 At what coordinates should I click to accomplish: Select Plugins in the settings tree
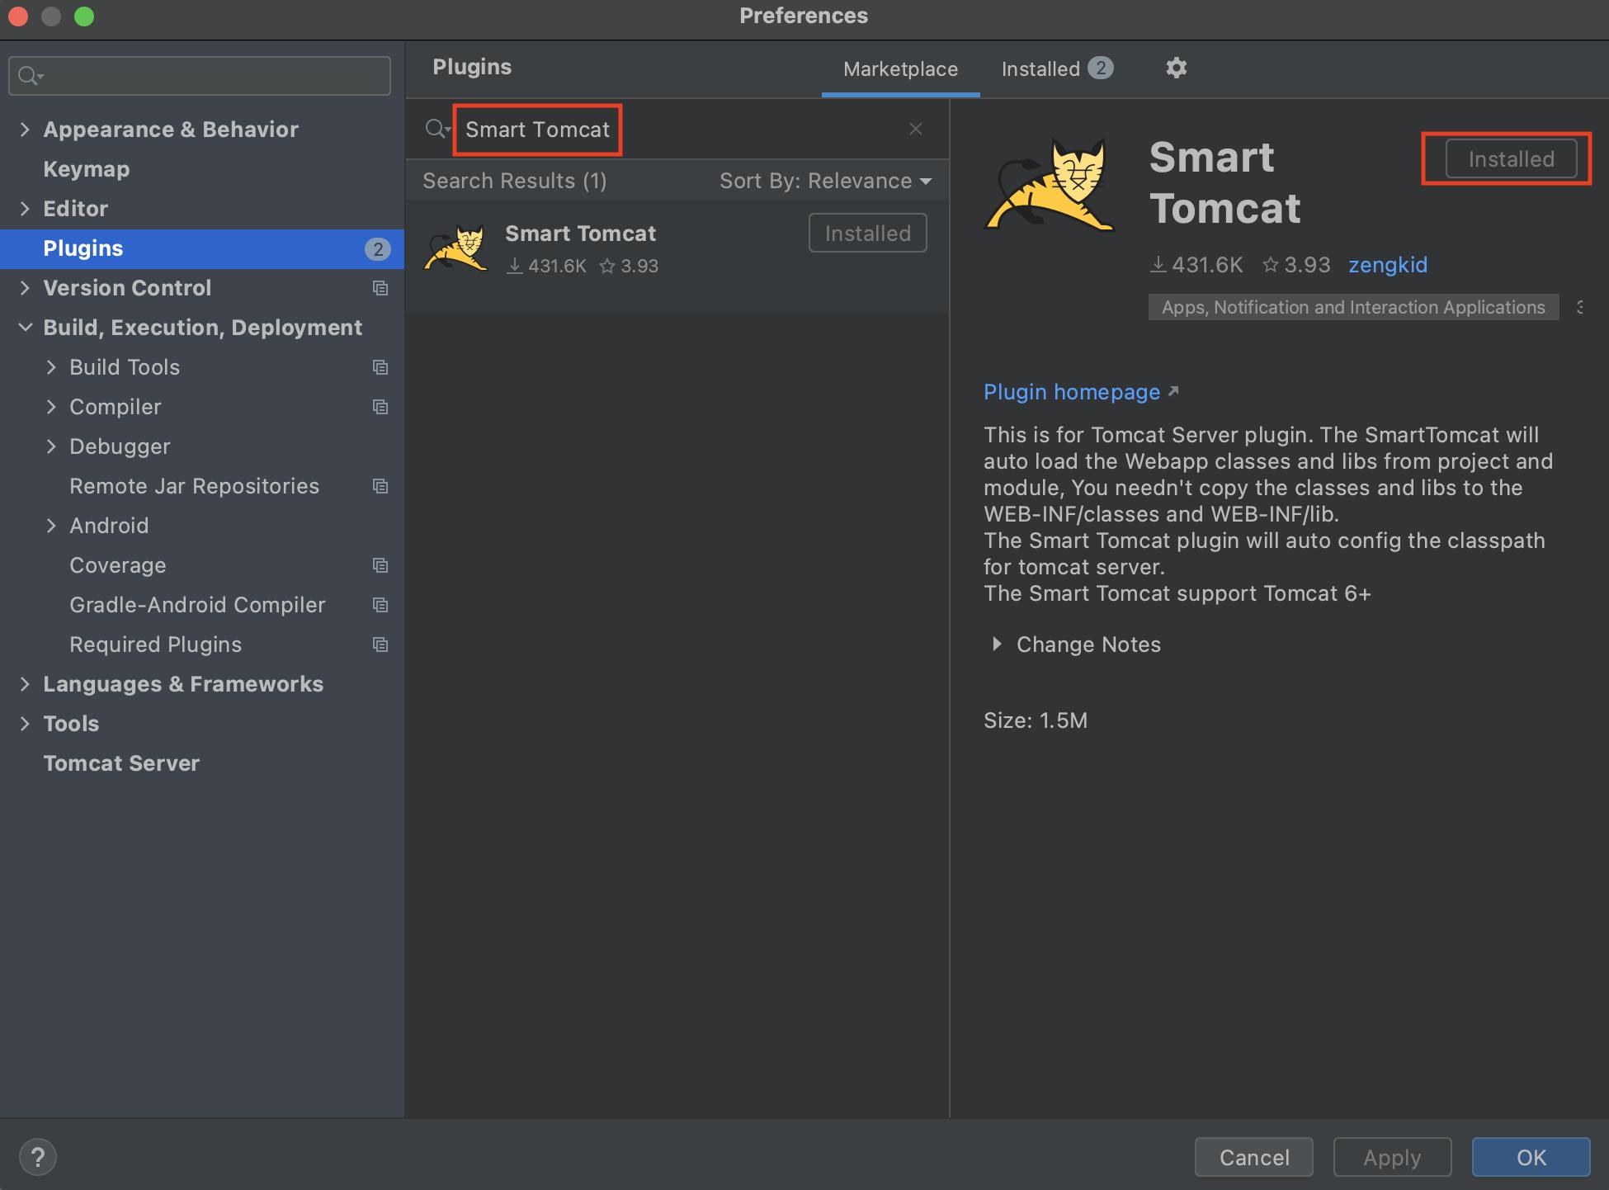pos(201,248)
